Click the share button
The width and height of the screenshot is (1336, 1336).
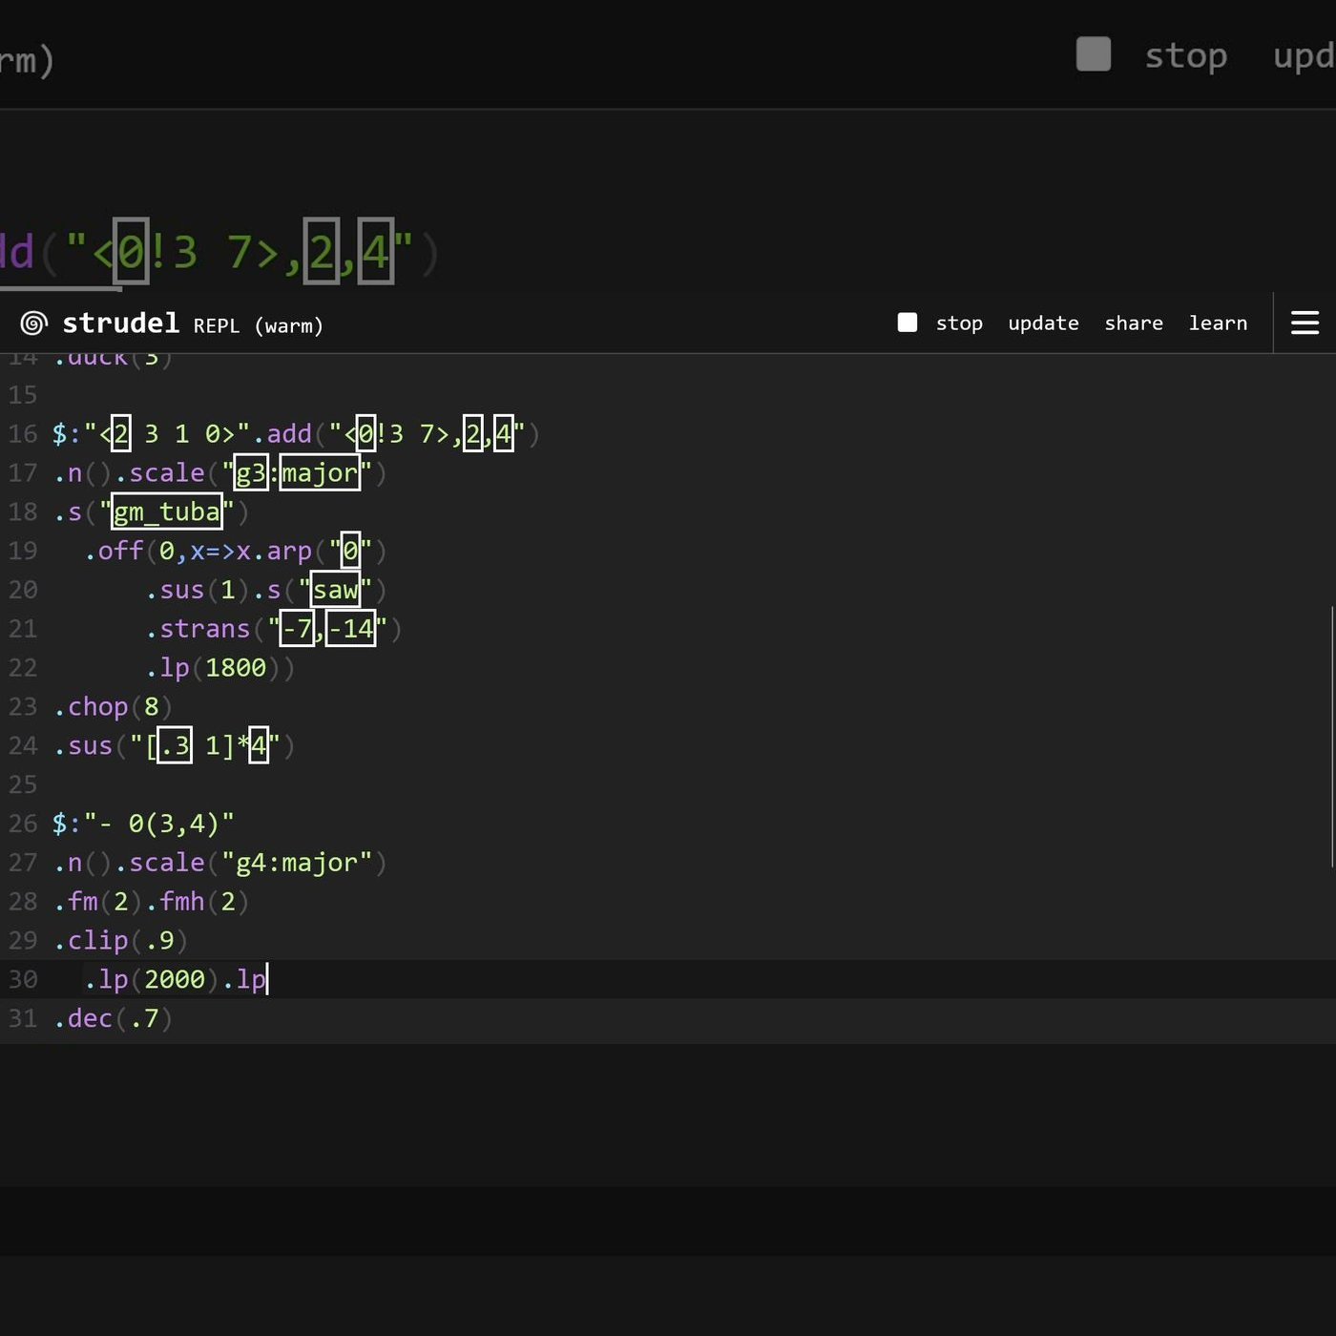(x=1134, y=324)
